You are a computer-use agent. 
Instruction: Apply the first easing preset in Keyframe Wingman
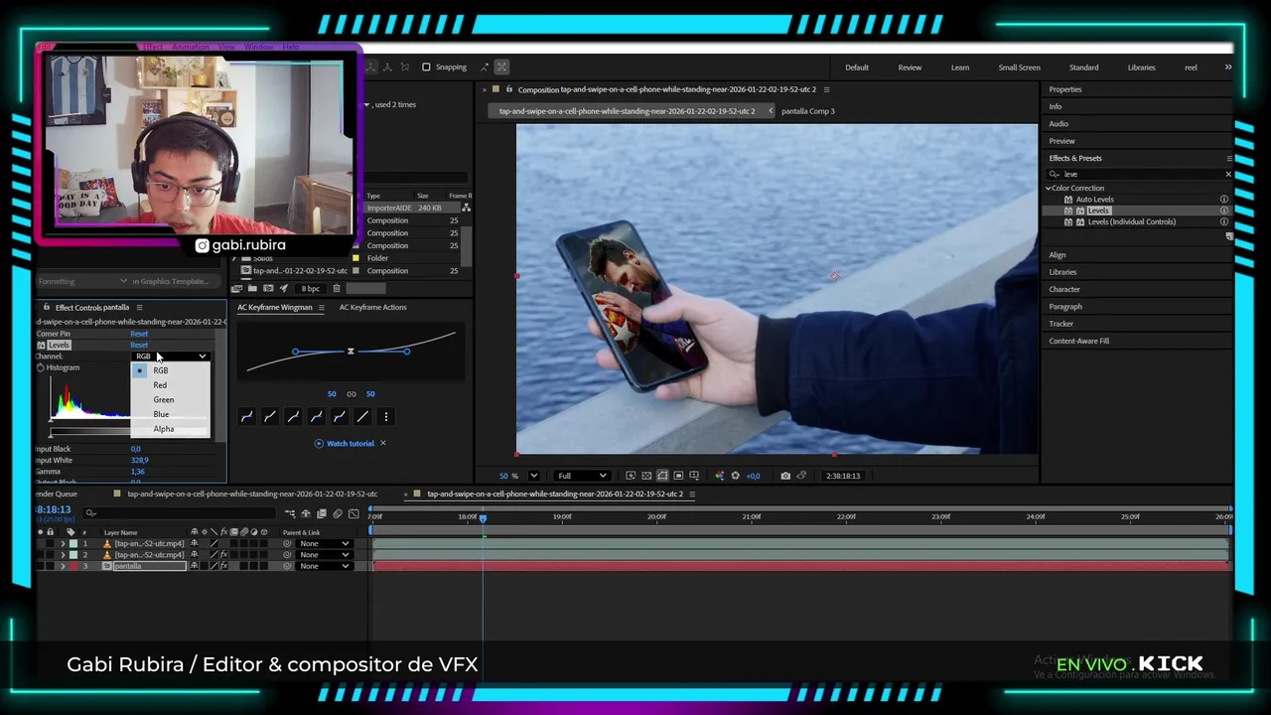[246, 417]
